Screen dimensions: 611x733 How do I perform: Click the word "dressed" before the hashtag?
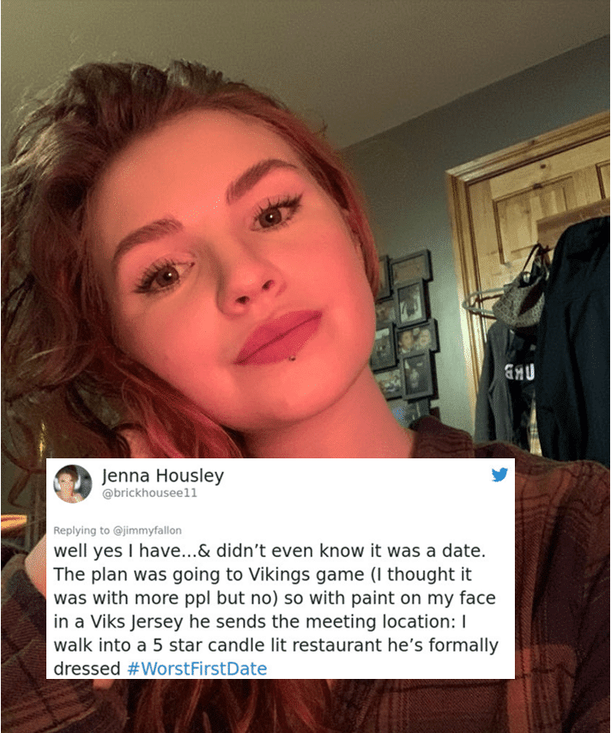[88, 669]
